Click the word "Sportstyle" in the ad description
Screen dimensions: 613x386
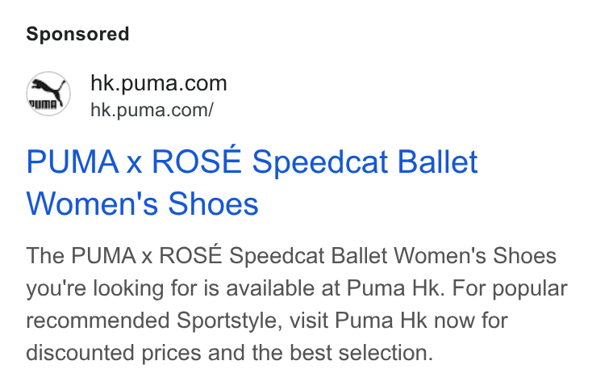click(x=230, y=321)
